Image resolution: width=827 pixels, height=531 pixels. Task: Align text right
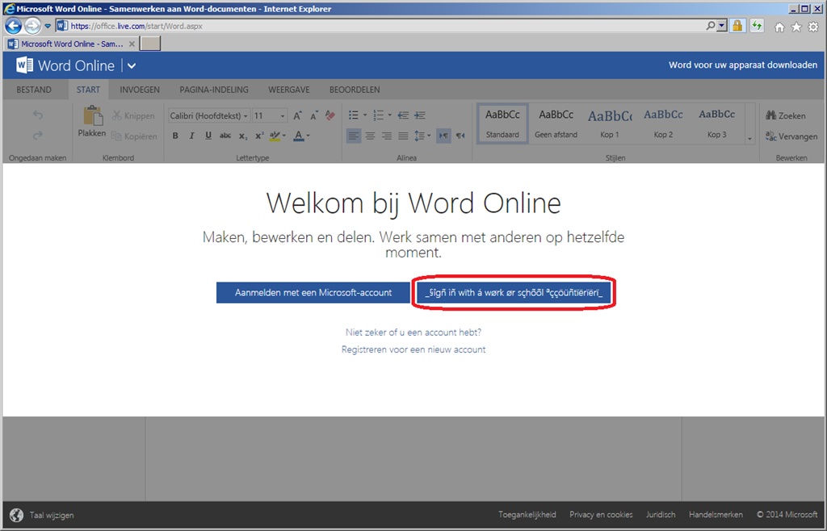coord(387,136)
